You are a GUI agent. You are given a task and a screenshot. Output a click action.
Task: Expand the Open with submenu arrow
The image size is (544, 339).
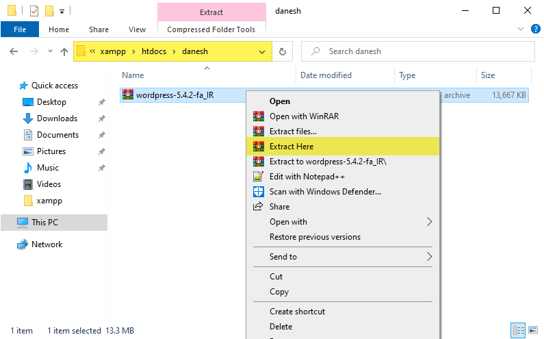point(429,222)
